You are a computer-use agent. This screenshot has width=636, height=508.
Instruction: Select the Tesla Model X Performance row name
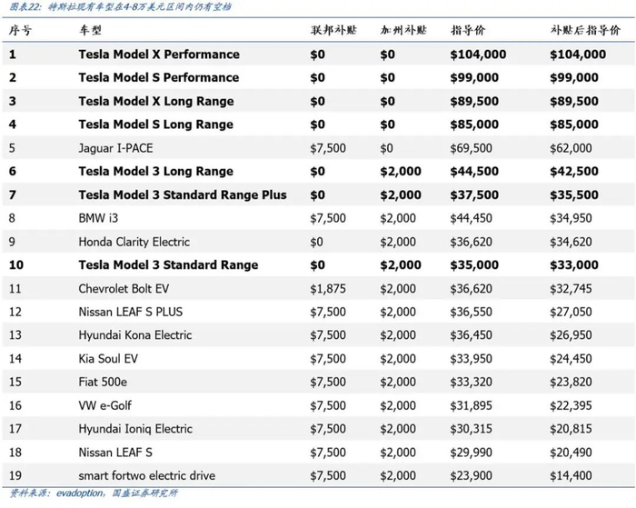(159, 55)
